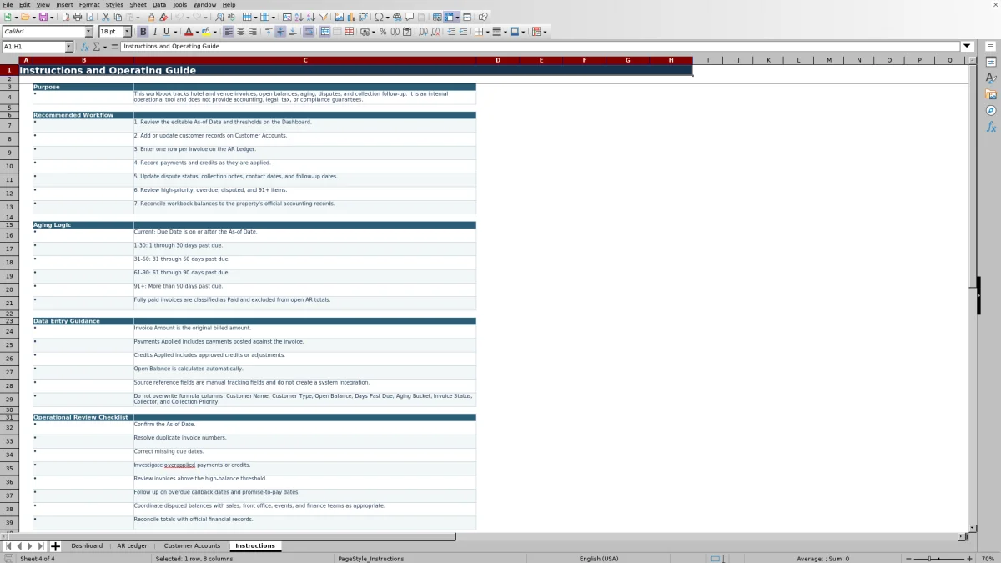1001x563 pixels.
Task: Click the Clear Direct Formatting icon
Action: click(163, 17)
